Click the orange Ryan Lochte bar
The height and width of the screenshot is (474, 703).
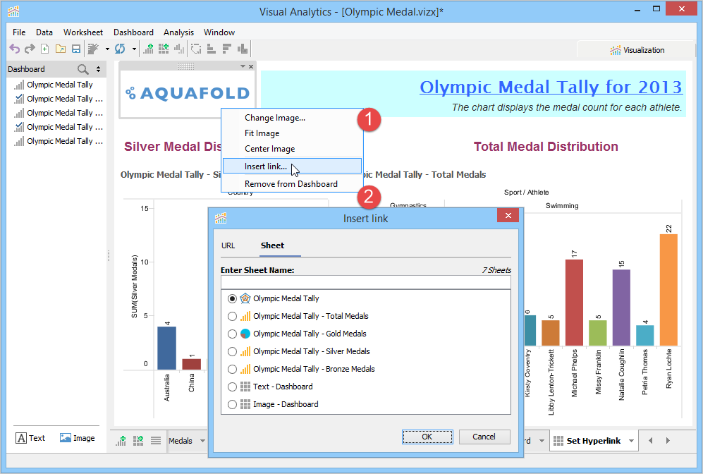[x=668, y=290]
